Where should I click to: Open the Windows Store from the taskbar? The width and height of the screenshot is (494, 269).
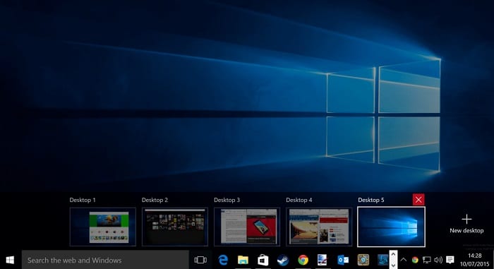pos(263,260)
